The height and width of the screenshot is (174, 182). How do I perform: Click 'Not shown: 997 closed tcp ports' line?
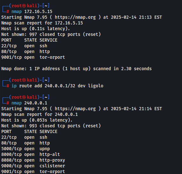(x=51, y=35)
